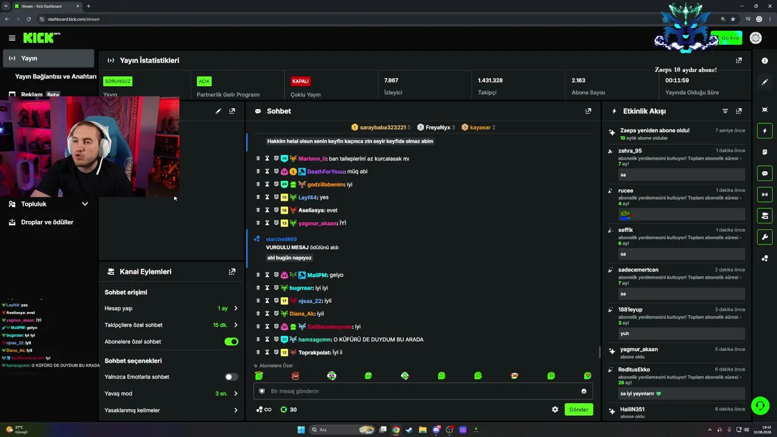
Task: Open Yasaklanmış kelimeler settings
Action: (x=171, y=410)
